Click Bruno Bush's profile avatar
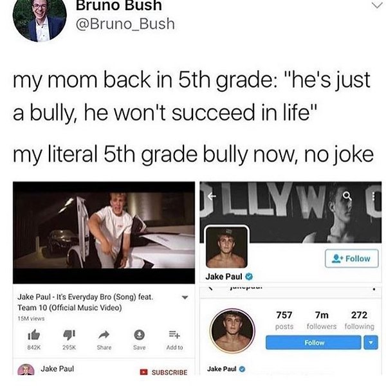 (x=40, y=19)
